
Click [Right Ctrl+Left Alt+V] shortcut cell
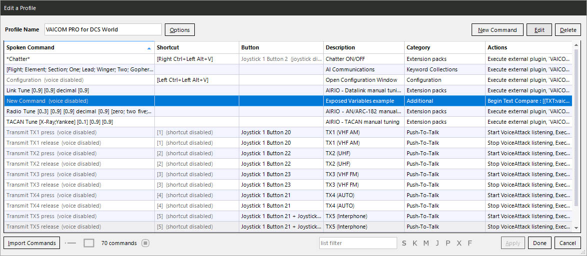196,59
